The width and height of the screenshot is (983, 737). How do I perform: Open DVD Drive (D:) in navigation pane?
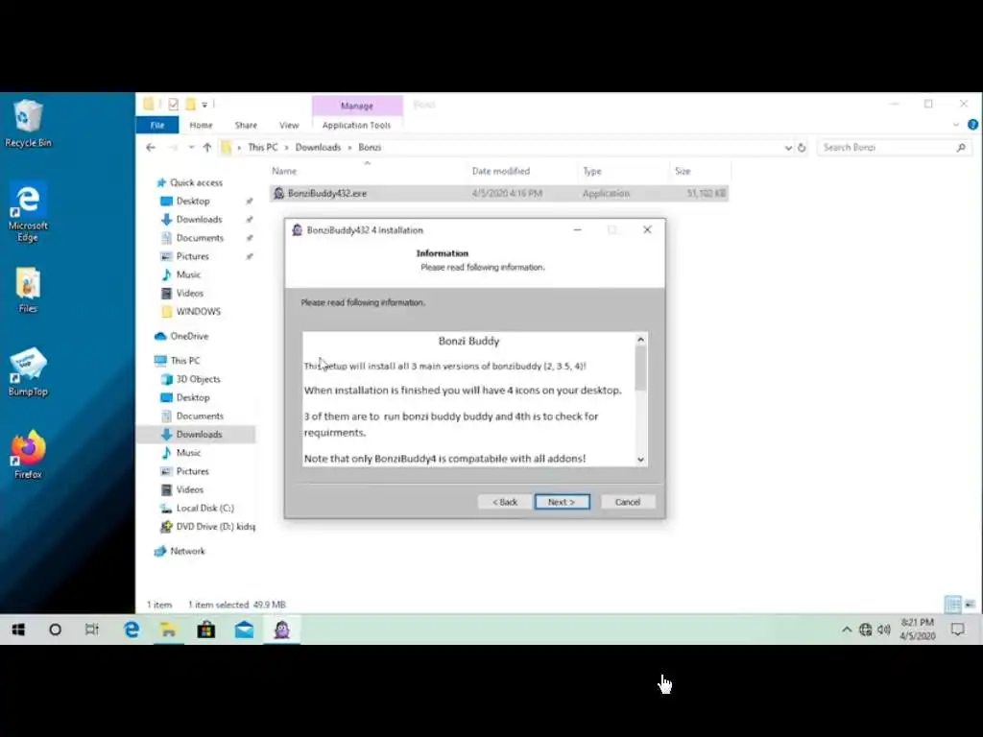(x=215, y=527)
